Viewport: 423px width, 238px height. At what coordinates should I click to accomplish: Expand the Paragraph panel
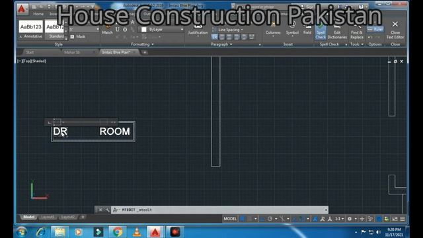click(x=221, y=44)
